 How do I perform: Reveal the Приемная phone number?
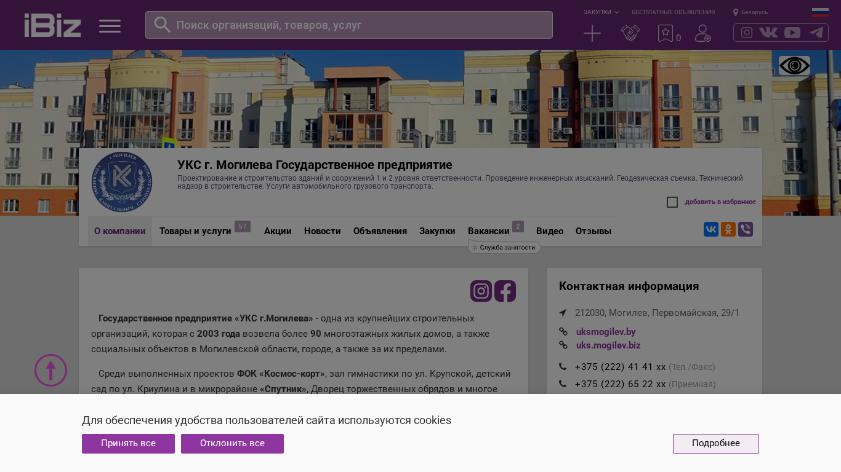620,384
